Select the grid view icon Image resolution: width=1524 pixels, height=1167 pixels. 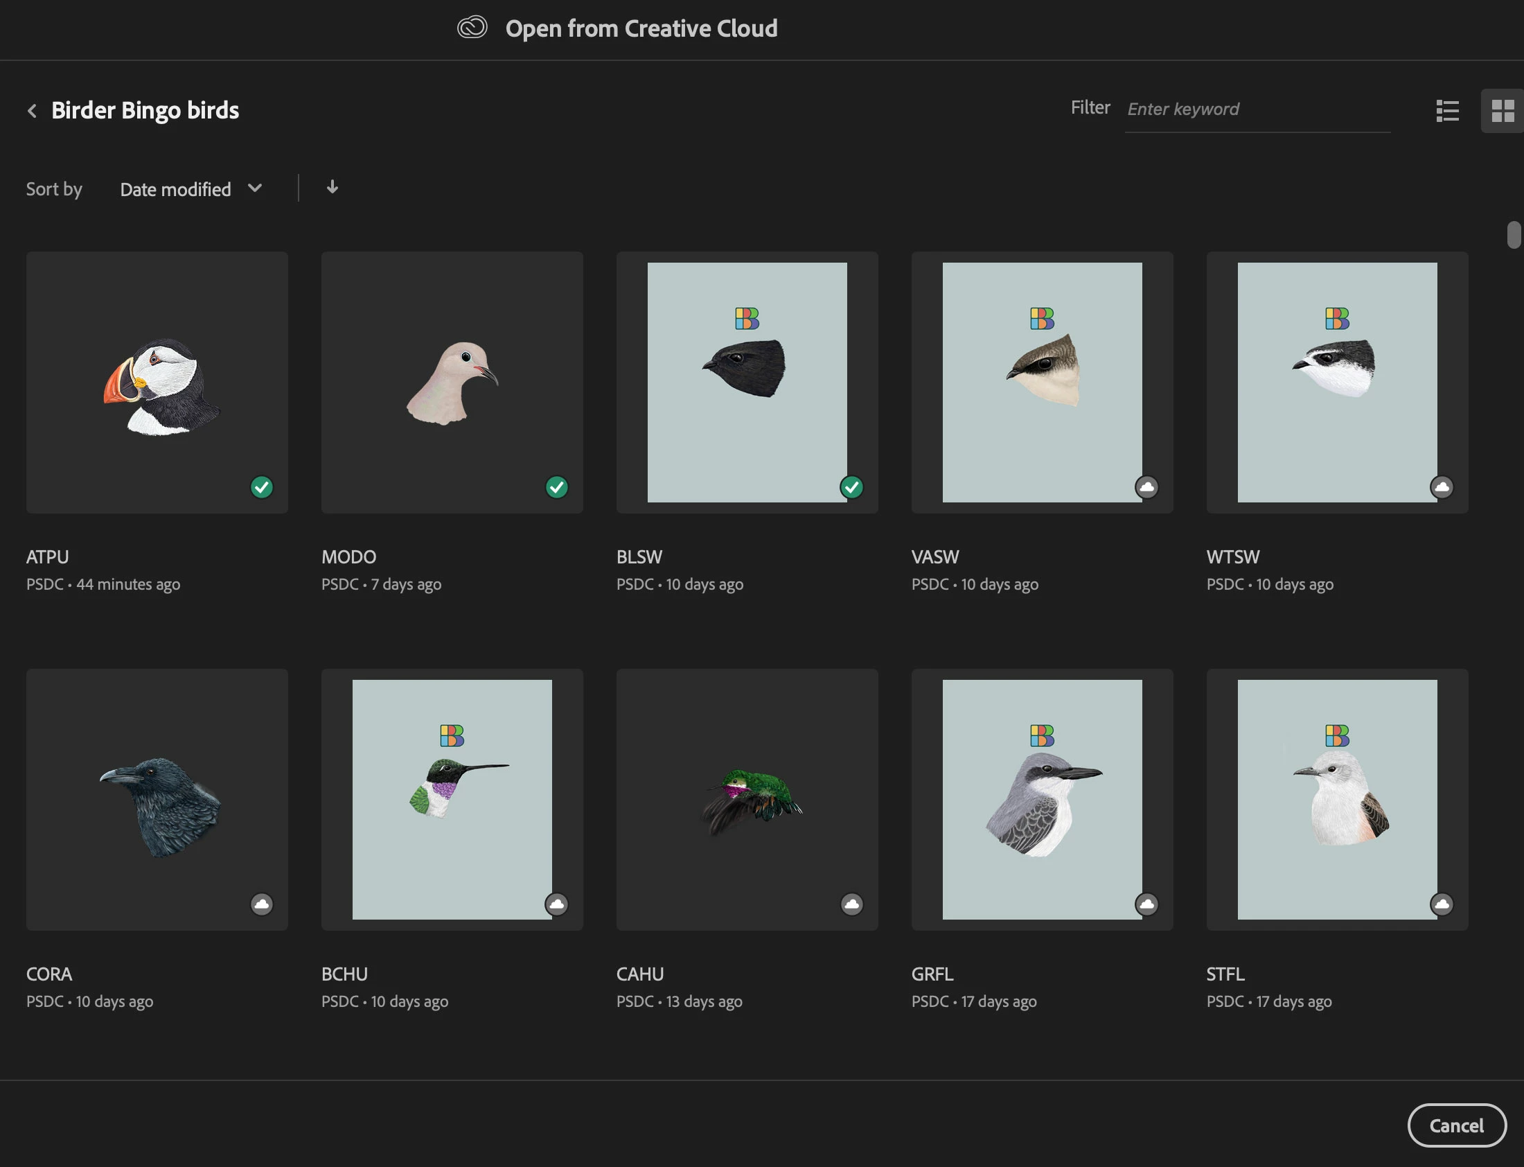[1503, 110]
